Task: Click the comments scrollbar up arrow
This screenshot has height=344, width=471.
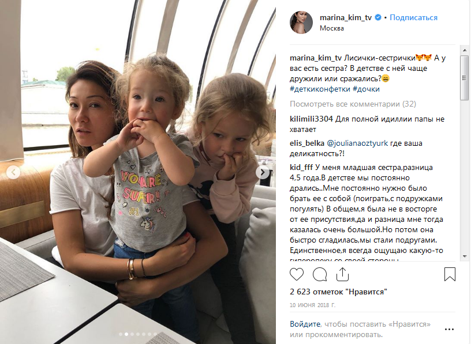Action: (465, 50)
